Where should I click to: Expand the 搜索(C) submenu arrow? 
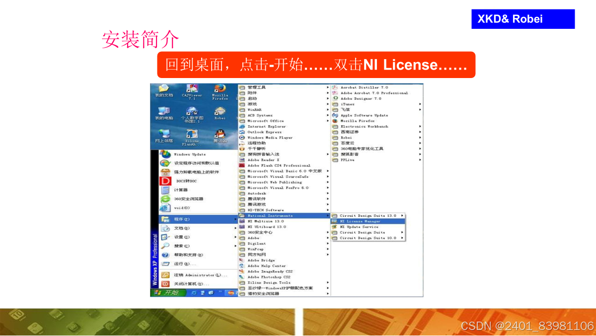click(x=235, y=246)
